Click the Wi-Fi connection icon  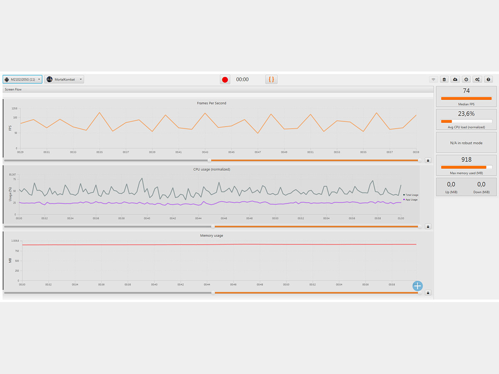[433, 79]
